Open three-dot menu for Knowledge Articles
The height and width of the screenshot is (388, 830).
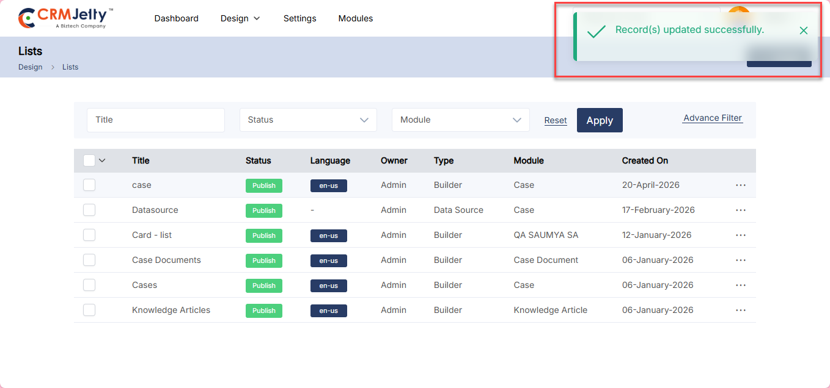pos(741,310)
